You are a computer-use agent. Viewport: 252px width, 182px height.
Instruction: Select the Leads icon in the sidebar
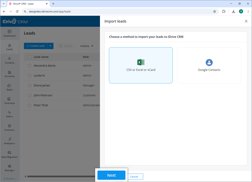(9, 46)
